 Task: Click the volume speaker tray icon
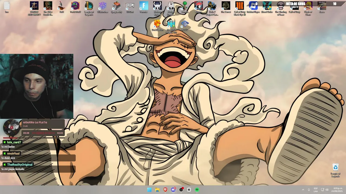(x=327, y=190)
